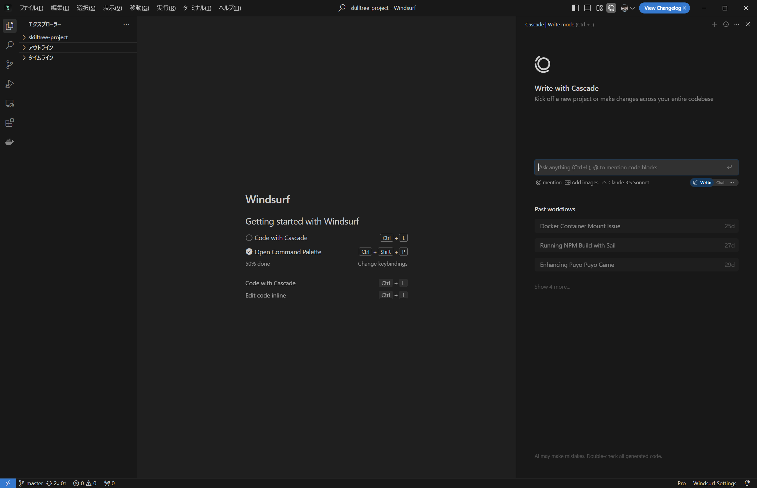Viewport: 757px width, 488px height.
Task: Open mode options ellipsis beside Chat
Action: coord(732,183)
